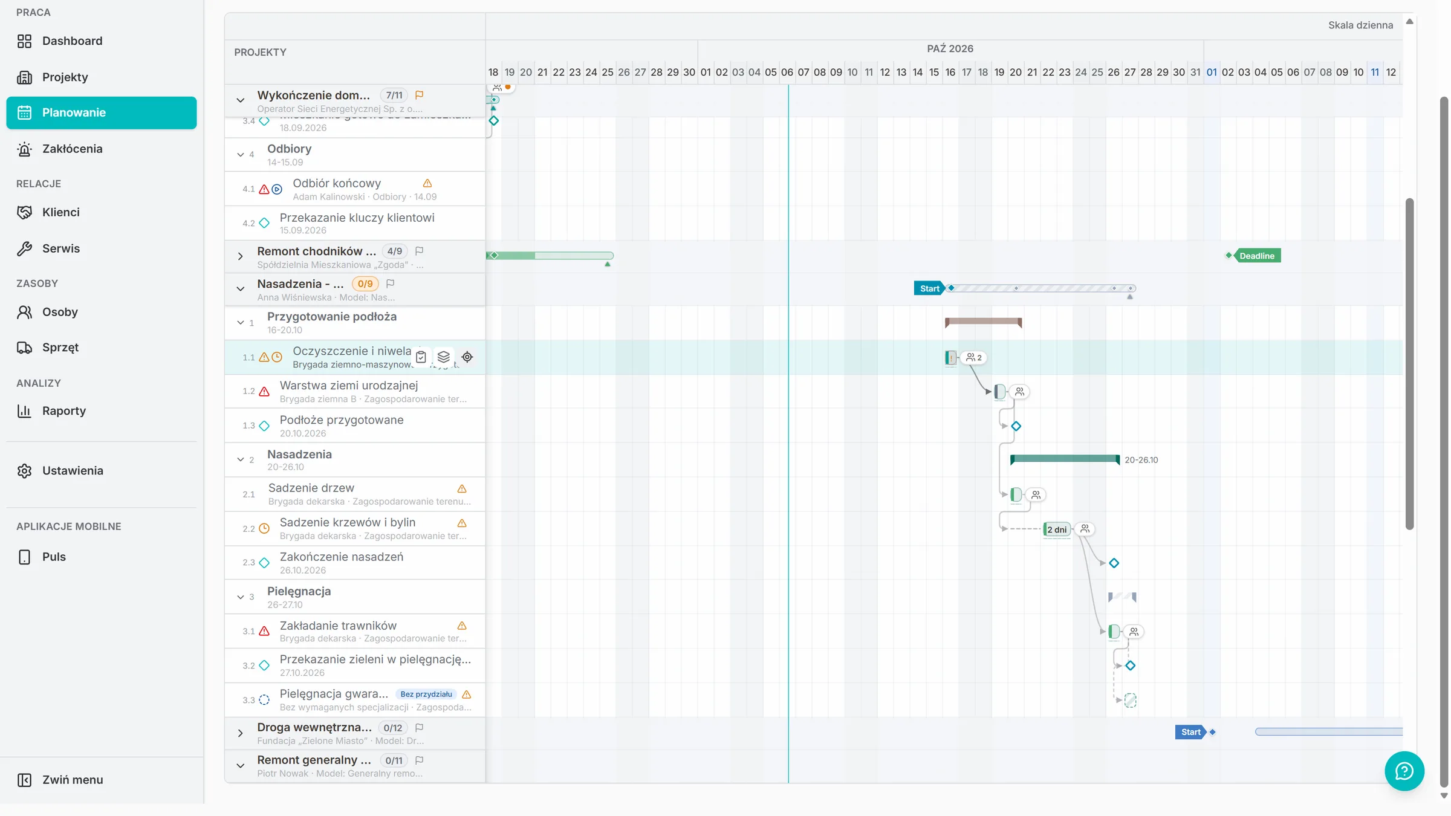The height and width of the screenshot is (816, 1451).
Task: Click locate target icon on Oczyszczenie row
Action: pos(467,357)
